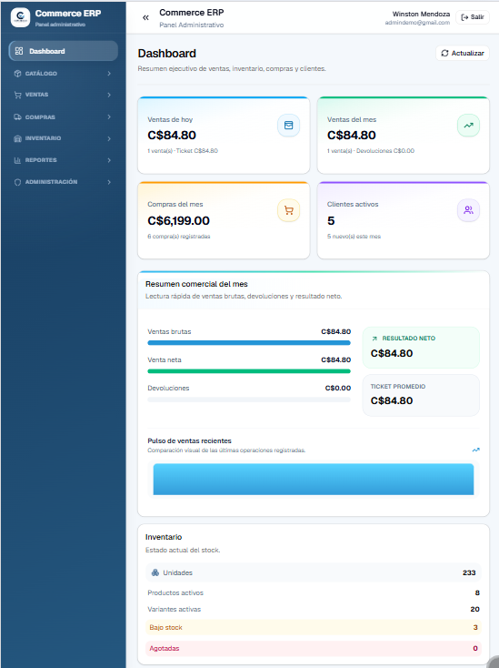This screenshot has width=499, height=668.
Task: Click the Ventas de hoy store icon
Action: (288, 126)
